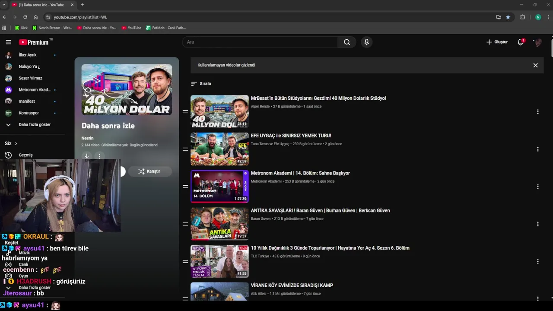Open VİRANE KÖY EVİMİZDE SIRADIŞI KAMP title
This screenshot has height=311, width=553.
pos(292,286)
